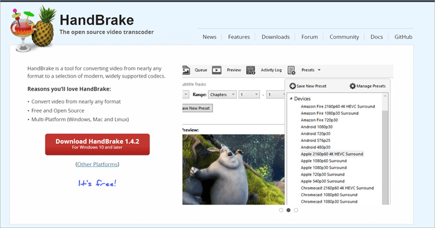Image resolution: width=435 pixels, height=228 pixels.
Task: Select Amazon Fire 1080p30 Surround preset
Action: (330, 113)
